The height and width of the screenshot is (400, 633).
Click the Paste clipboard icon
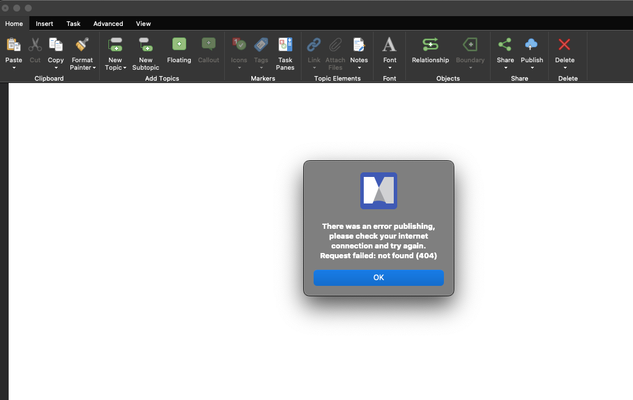[13, 45]
